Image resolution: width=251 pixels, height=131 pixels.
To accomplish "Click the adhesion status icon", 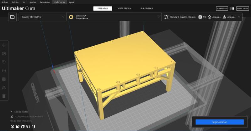I will click(x=224, y=17).
